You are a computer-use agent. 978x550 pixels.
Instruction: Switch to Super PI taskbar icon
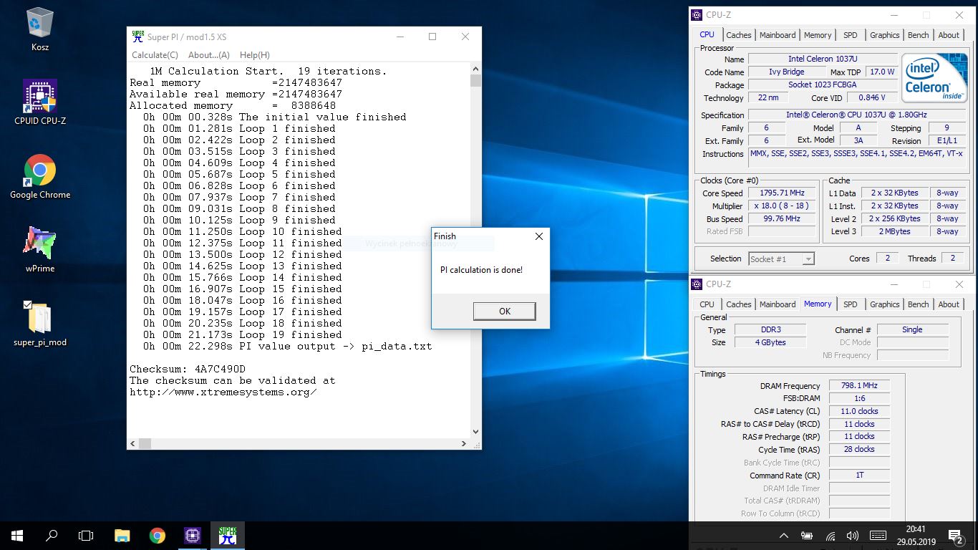pos(228,535)
